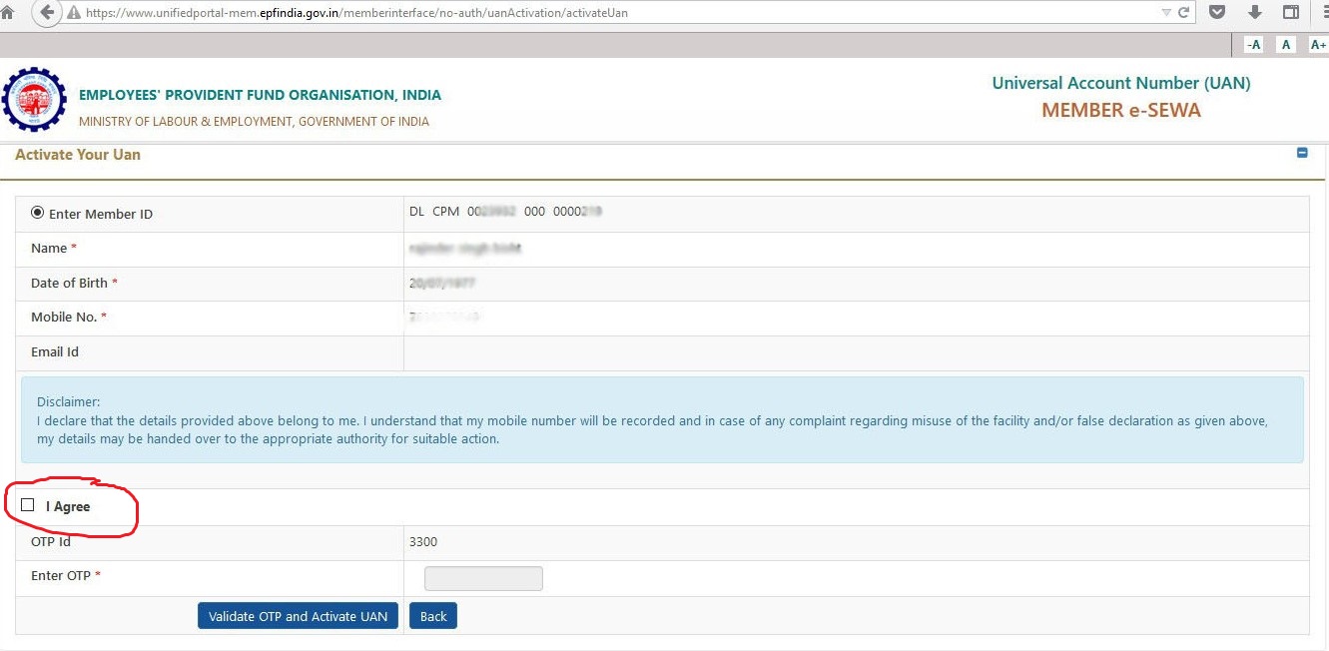Open the downloads arrow icon
The width and height of the screenshot is (1329, 651).
[1255, 13]
